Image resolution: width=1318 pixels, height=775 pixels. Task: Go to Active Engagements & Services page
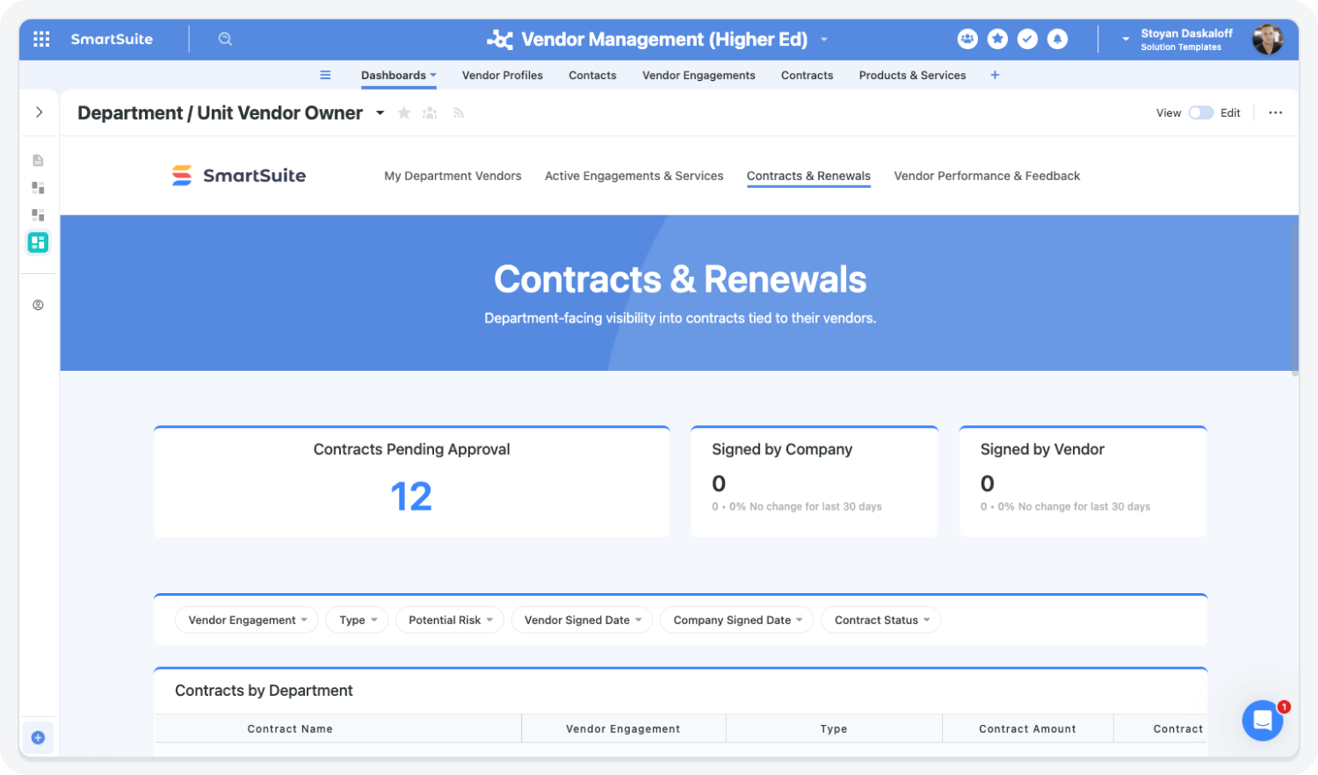pos(634,176)
